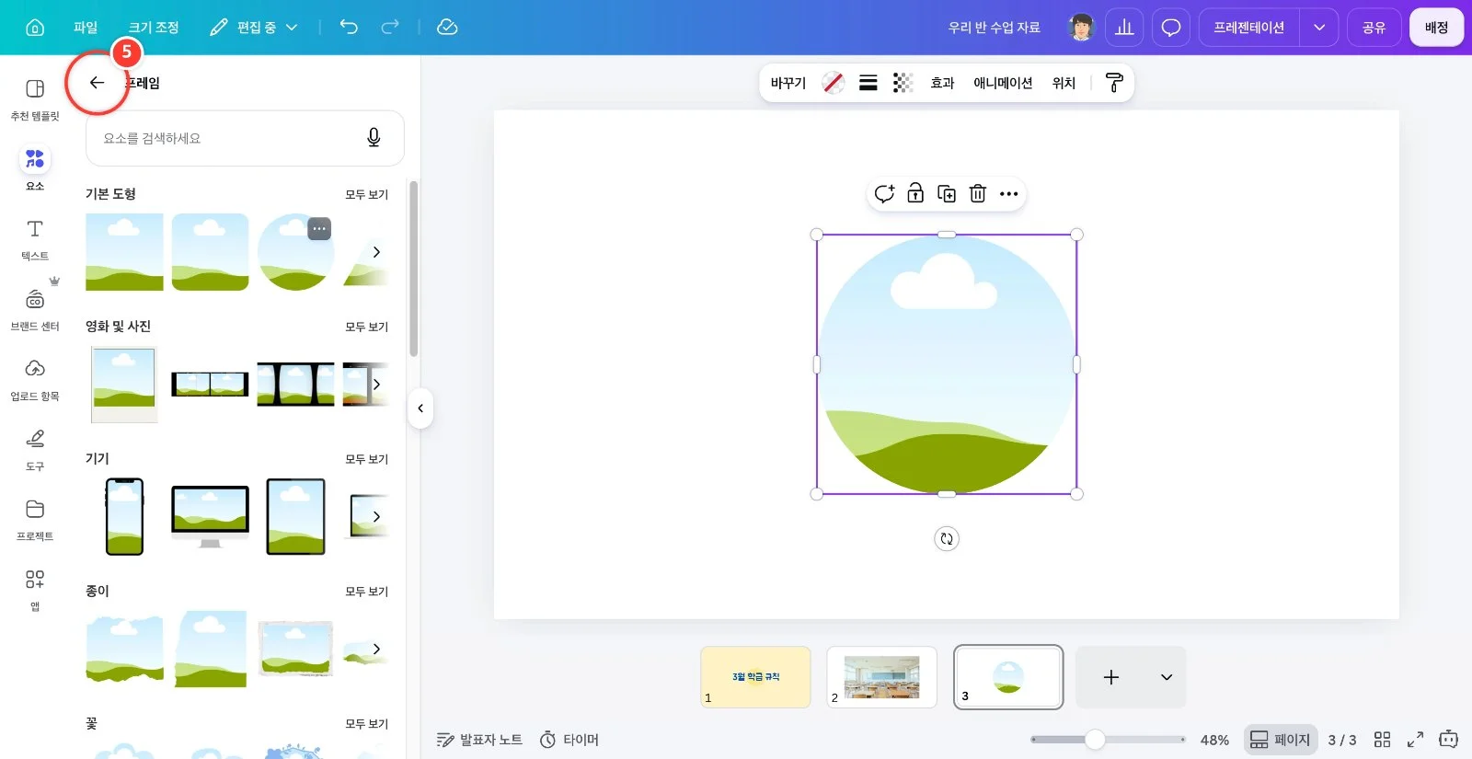Show more 기본 도형 frames arrow
Viewport: 1472px width, 759px height.
pos(376,252)
